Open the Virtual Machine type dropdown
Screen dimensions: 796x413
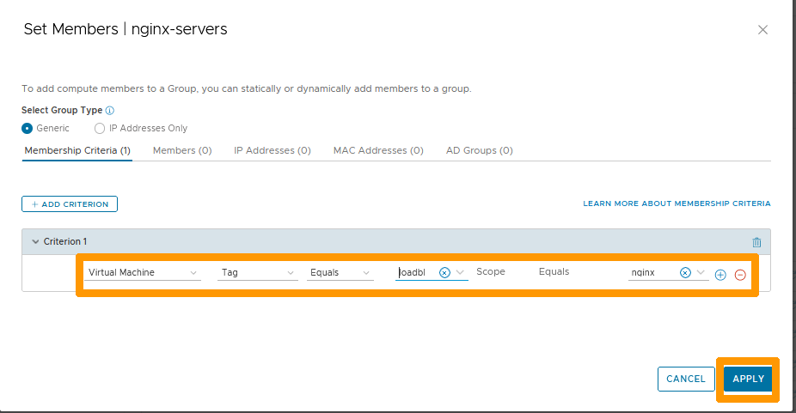[x=144, y=273]
